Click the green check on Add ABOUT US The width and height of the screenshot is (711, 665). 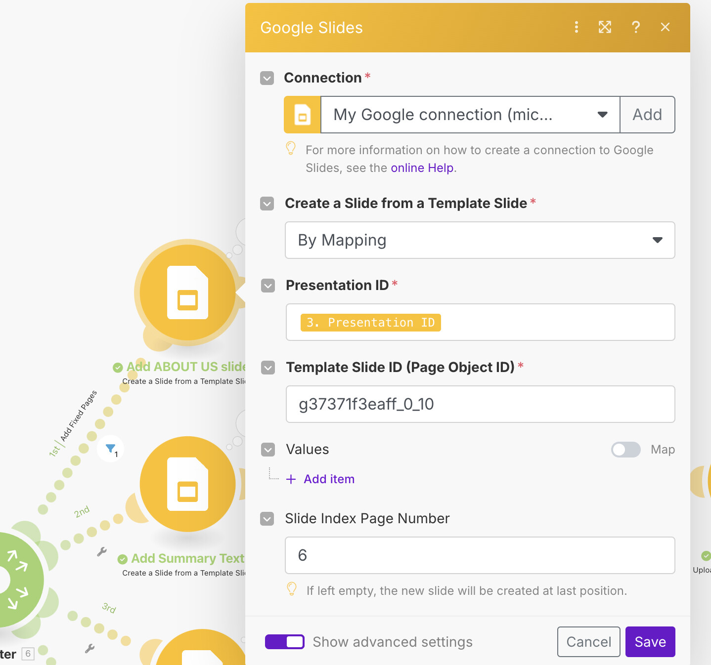118,368
